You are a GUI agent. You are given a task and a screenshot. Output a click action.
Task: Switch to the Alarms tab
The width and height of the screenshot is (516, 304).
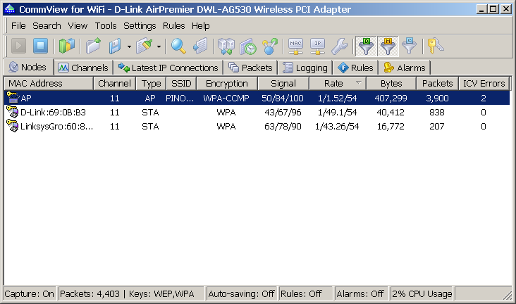(405, 68)
